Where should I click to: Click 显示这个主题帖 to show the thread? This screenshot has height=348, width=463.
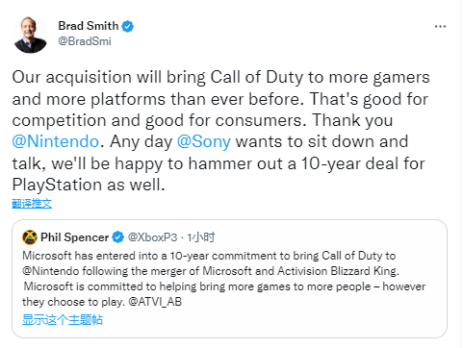[x=63, y=320]
